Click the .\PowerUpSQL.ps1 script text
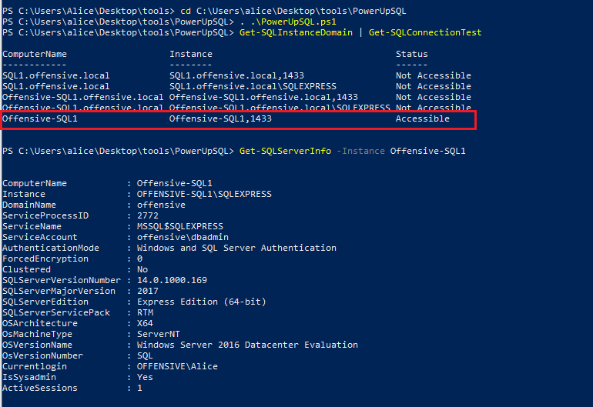This screenshot has width=593, height=407. click(x=293, y=22)
